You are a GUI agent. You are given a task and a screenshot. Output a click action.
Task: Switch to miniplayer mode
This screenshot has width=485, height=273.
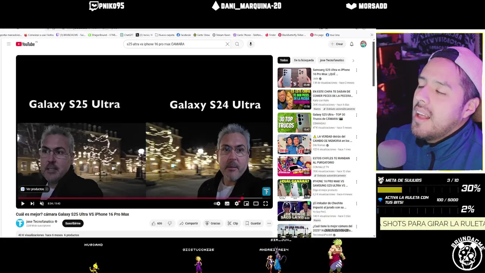tap(246, 204)
